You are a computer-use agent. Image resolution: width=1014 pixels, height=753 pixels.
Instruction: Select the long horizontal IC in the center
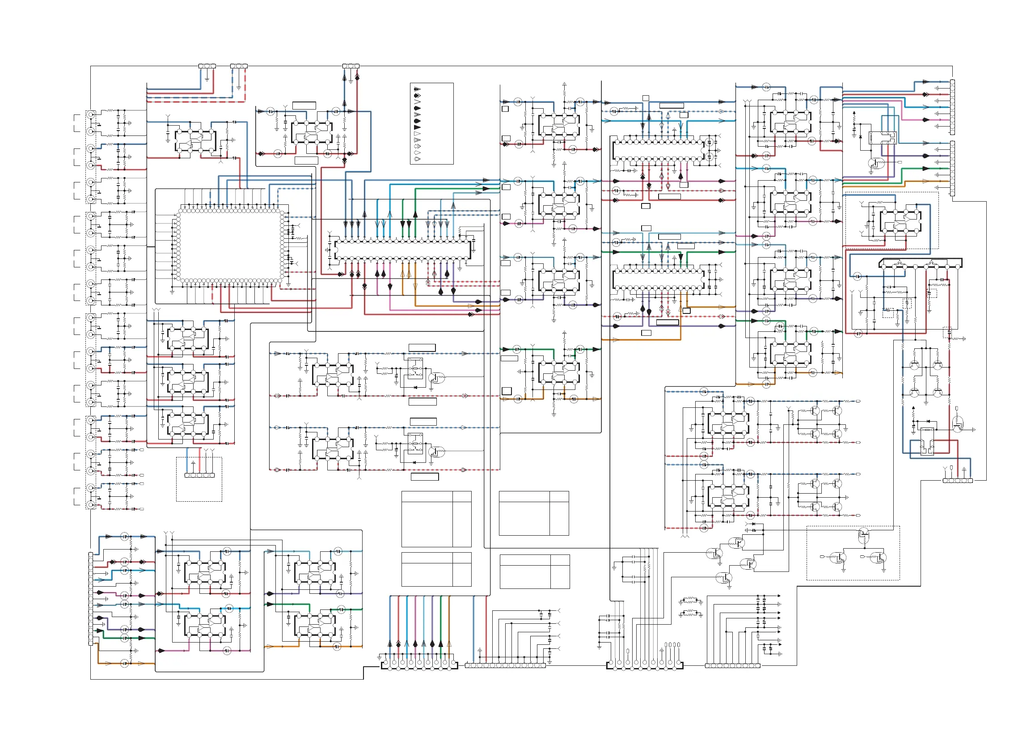click(402, 250)
